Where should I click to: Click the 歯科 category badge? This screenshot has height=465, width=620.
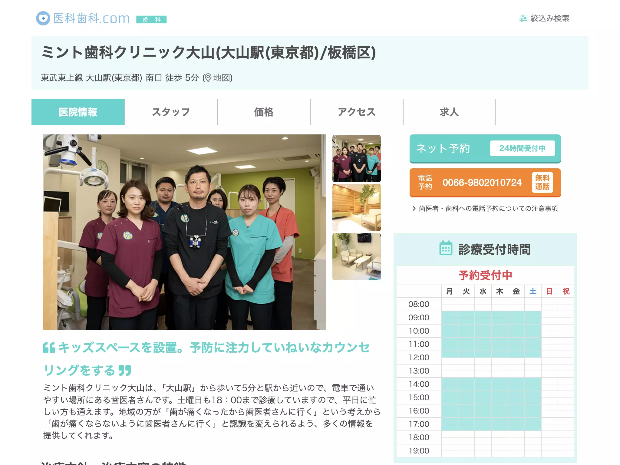(151, 20)
